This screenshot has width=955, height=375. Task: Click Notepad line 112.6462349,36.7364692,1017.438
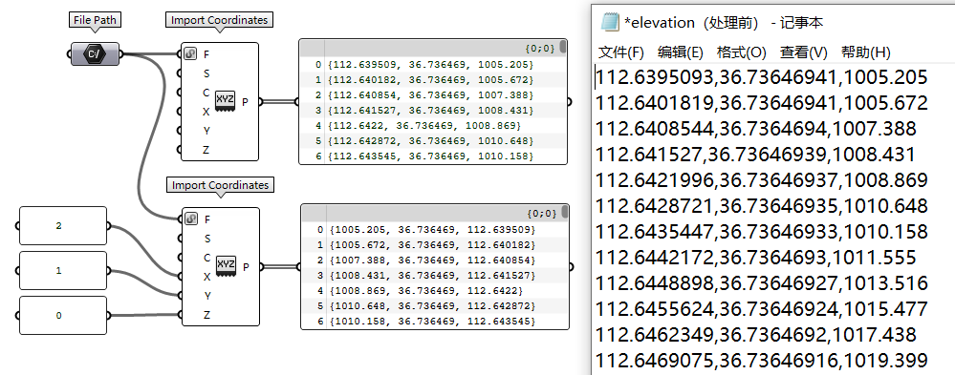tap(755, 335)
